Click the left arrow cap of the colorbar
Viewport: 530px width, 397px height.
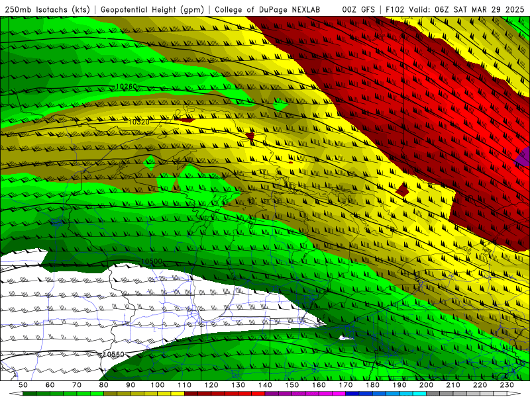coord(16,393)
